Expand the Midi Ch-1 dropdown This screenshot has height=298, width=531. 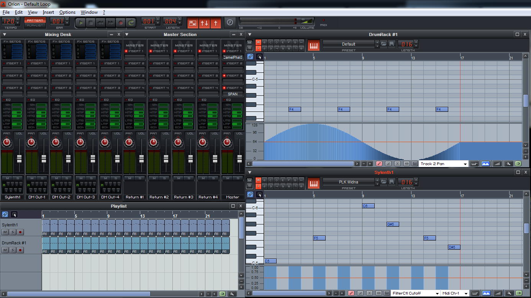tap(466, 293)
